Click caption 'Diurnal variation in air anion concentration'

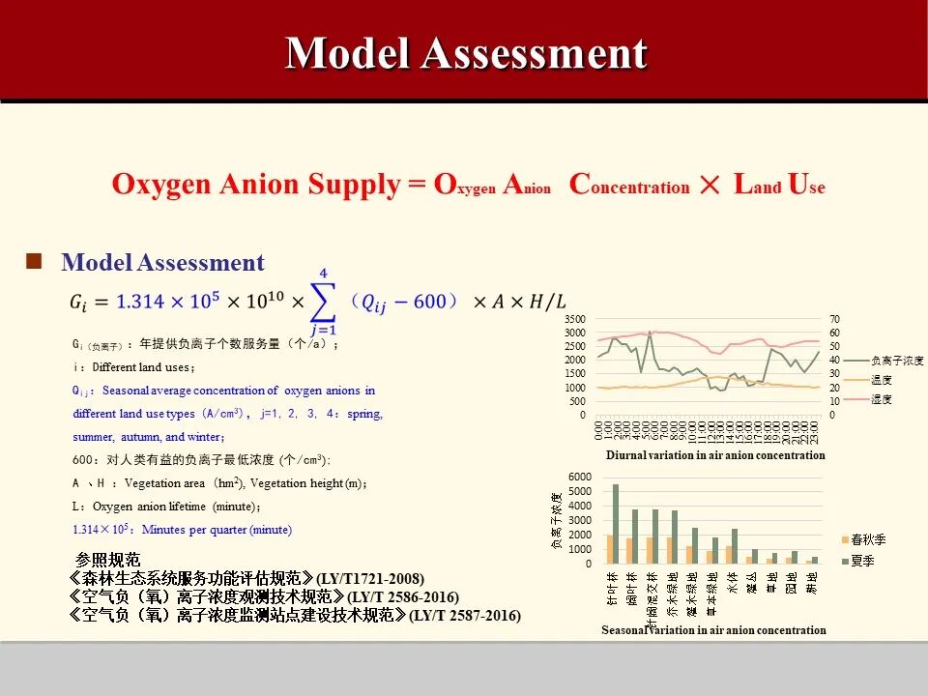point(715,455)
